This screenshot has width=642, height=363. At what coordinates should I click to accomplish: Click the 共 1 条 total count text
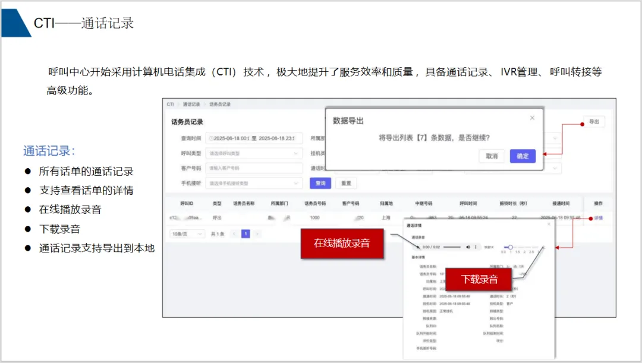[218, 234]
